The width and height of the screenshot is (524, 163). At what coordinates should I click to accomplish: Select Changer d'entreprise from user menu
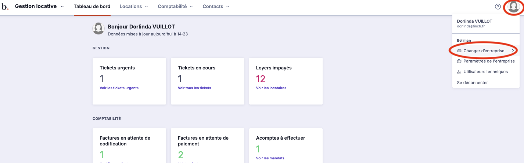pos(484,51)
